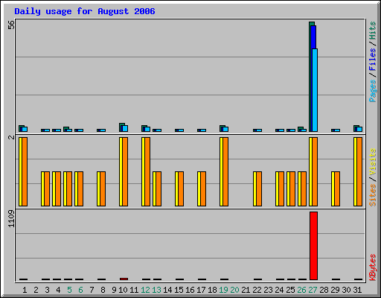Click the Sites/Visits bar for day 22

[x=257, y=188]
